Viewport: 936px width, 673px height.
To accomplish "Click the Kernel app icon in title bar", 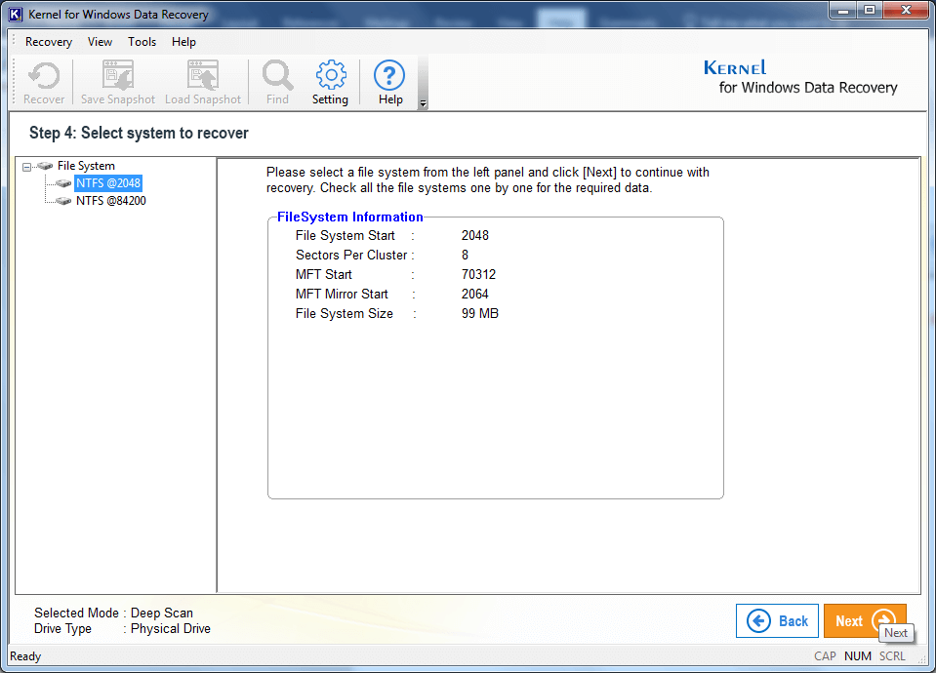I will tap(16, 15).
